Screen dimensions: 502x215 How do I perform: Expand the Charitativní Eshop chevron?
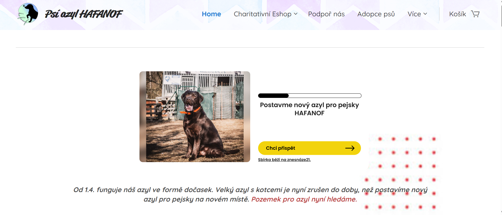(x=296, y=14)
